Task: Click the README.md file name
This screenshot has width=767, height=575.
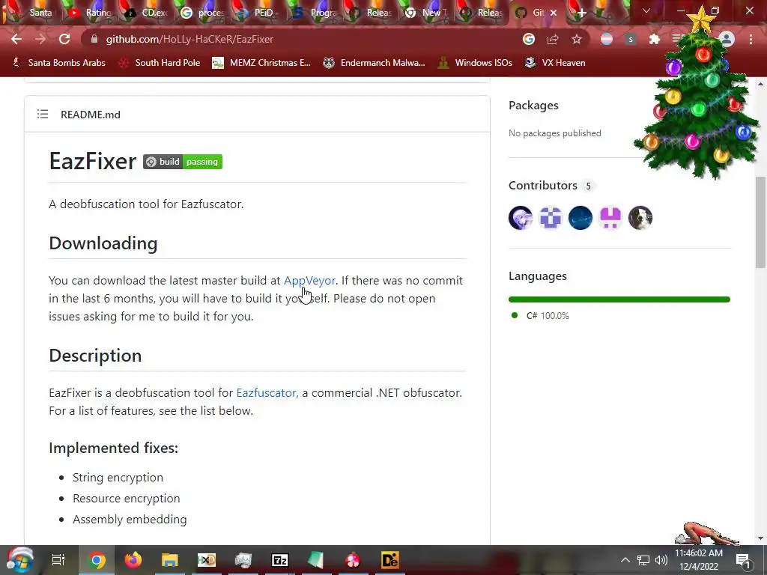Action: (91, 115)
